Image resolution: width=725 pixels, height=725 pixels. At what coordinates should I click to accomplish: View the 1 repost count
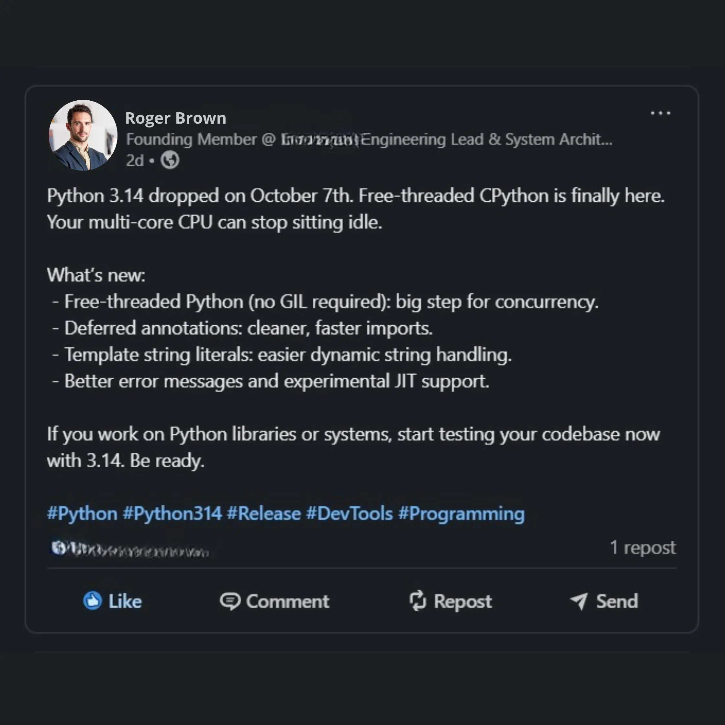(x=642, y=548)
